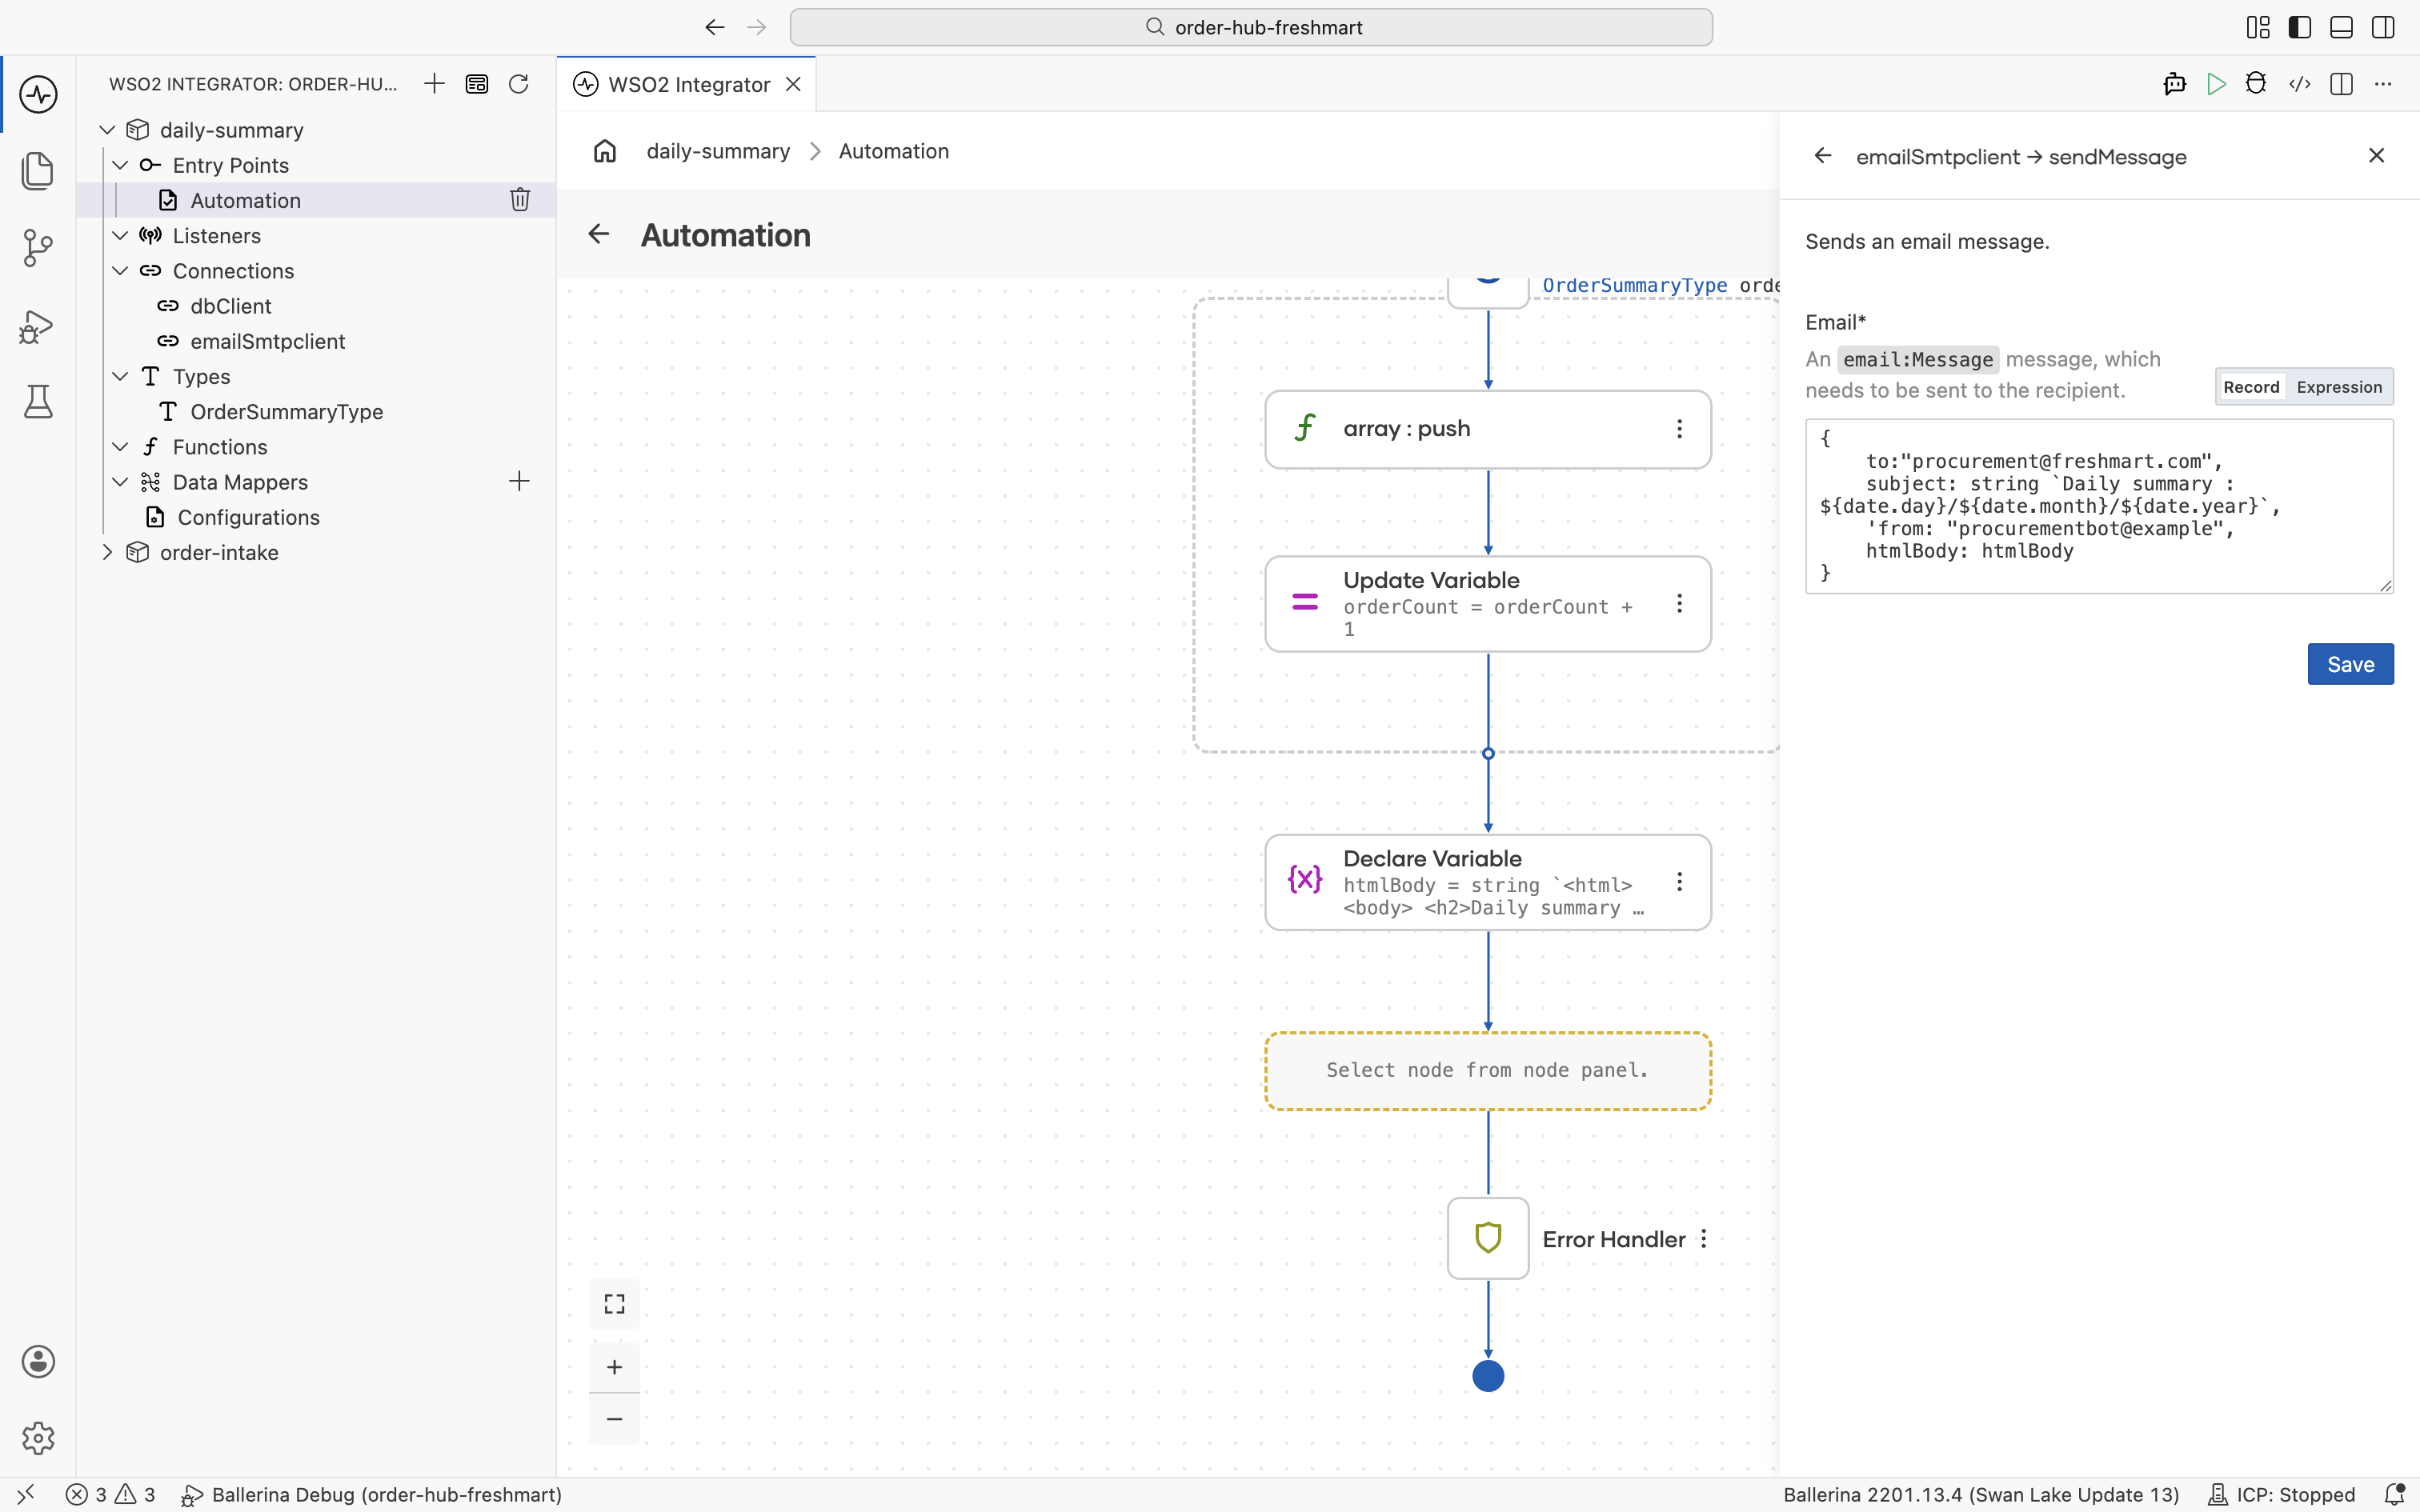Viewport: 2420px width, 1512px height.
Task: Open the Testing flask icon
Action: pos(38,402)
